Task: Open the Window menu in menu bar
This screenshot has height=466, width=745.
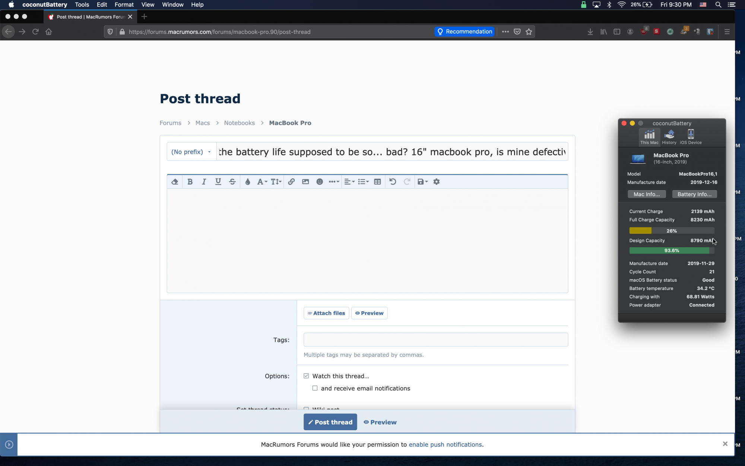Action: tap(173, 4)
